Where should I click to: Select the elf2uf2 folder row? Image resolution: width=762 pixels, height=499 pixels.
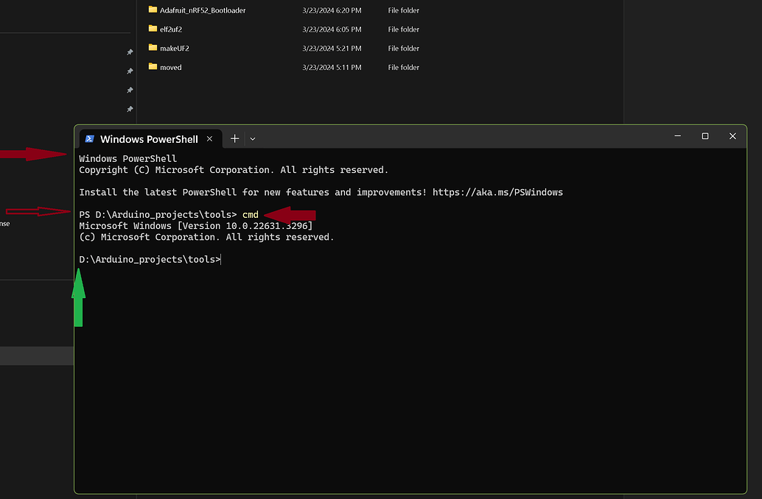171,29
